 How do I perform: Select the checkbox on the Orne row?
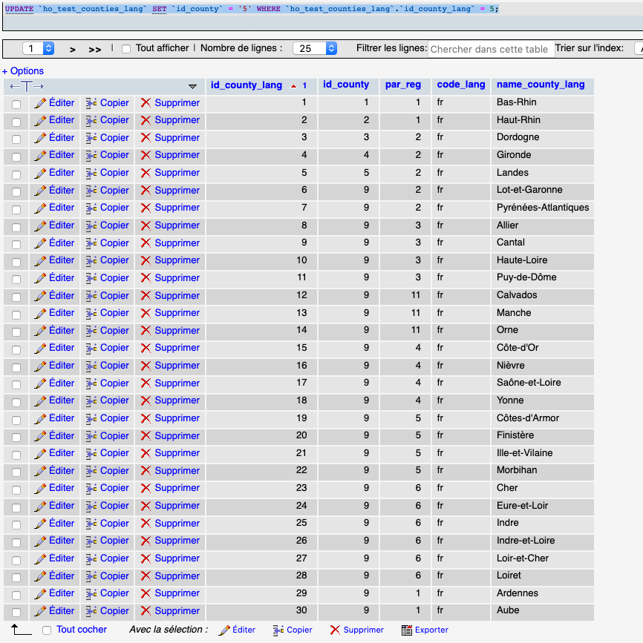[x=16, y=332]
